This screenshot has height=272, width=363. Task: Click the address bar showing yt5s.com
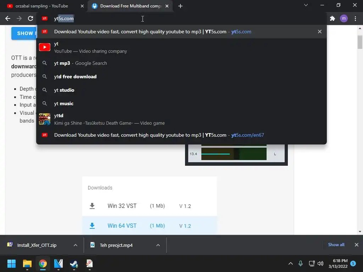[x=181, y=18]
